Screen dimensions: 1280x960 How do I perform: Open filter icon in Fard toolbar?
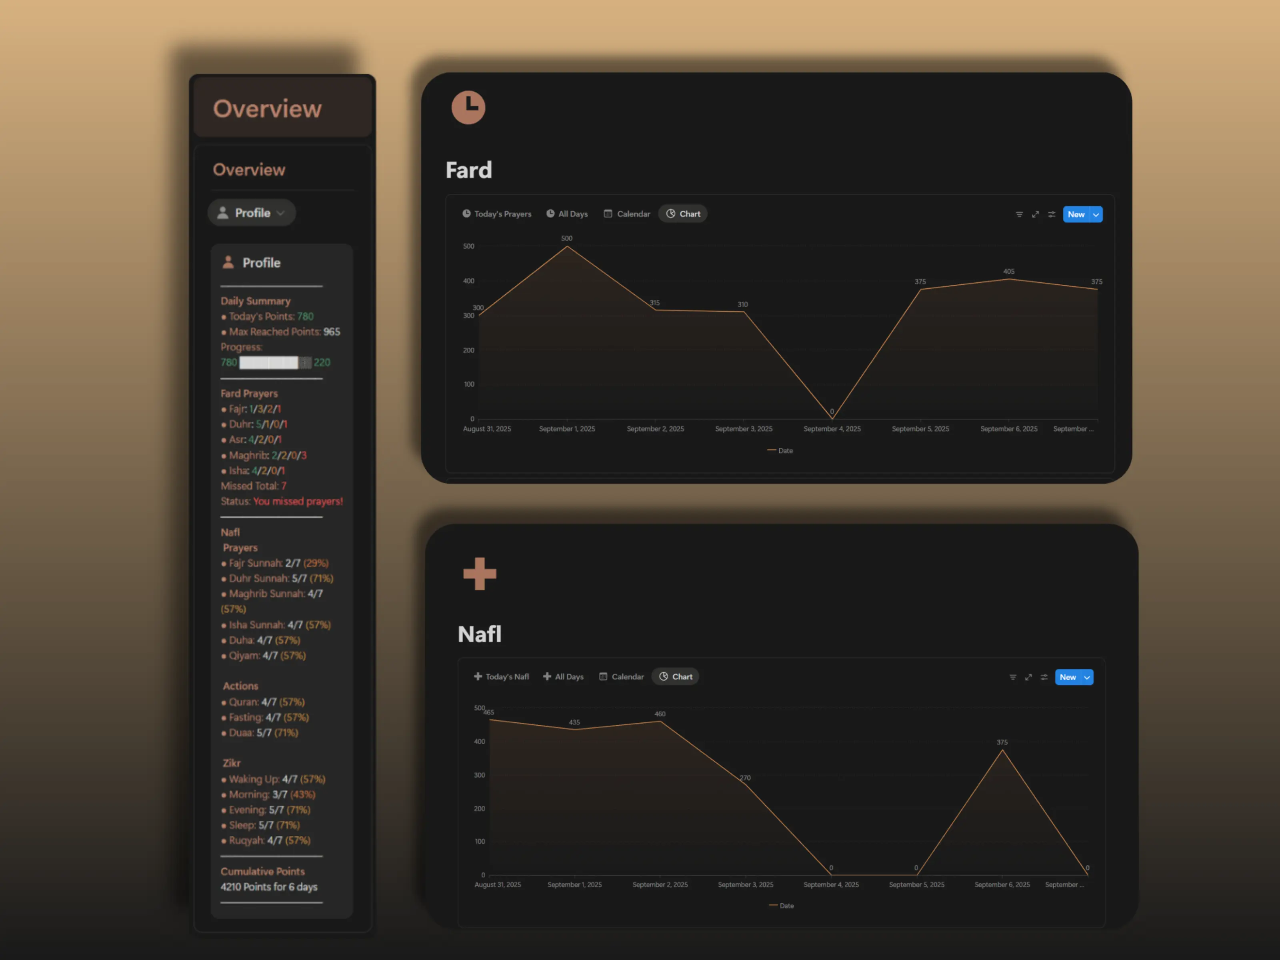pos(1019,214)
